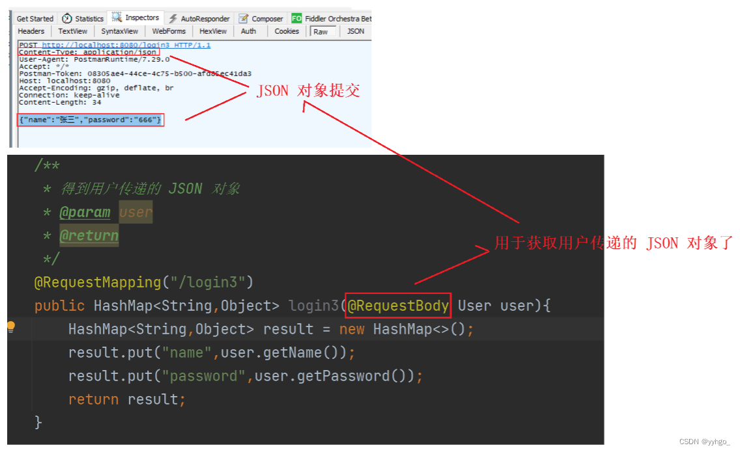Click the @return tag in the Javadoc comment
The width and height of the screenshot is (740, 452).
point(89,235)
